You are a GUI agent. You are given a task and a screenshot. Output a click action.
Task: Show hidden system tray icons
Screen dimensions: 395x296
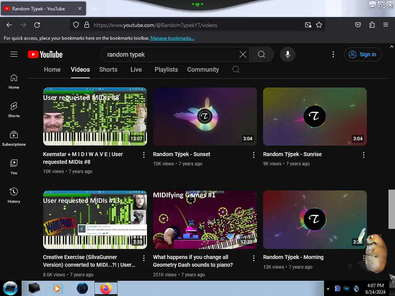pyautogui.click(x=328, y=289)
